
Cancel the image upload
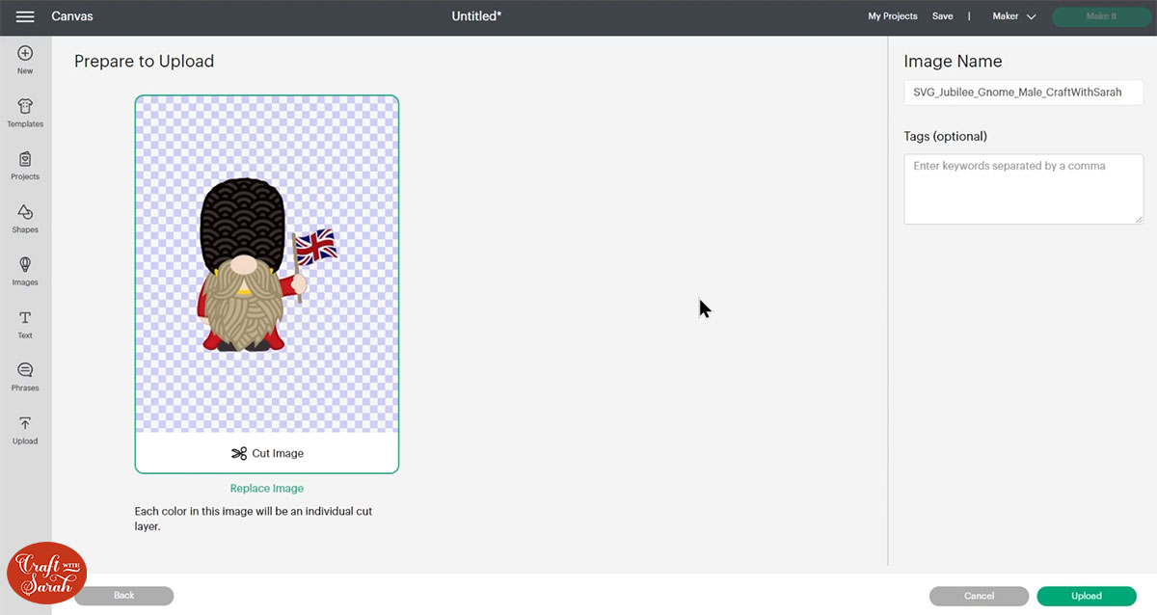(979, 596)
